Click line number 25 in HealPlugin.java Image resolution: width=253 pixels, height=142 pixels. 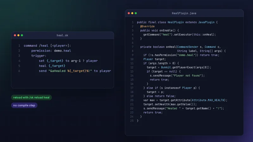(x=132, y=121)
